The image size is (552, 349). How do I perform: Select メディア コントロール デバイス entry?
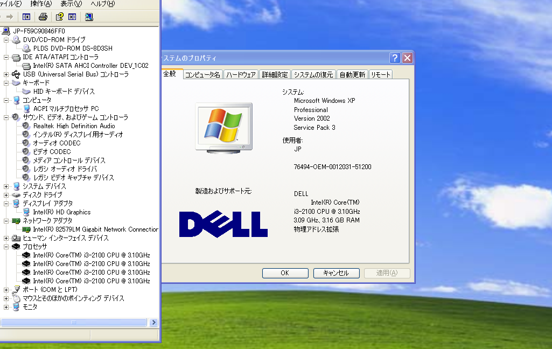(69, 160)
